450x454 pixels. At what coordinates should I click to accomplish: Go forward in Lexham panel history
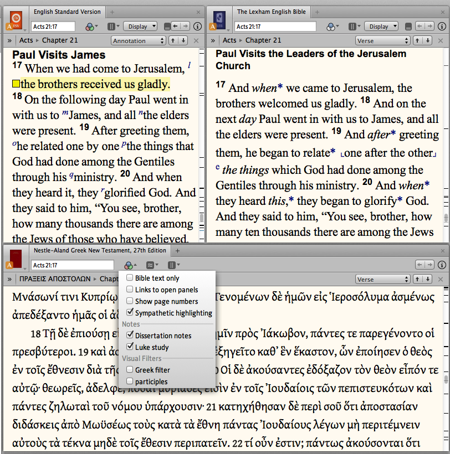[429, 27]
